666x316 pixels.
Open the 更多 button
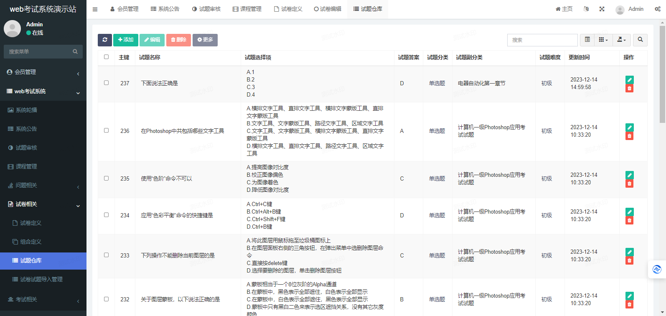(x=205, y=40)
